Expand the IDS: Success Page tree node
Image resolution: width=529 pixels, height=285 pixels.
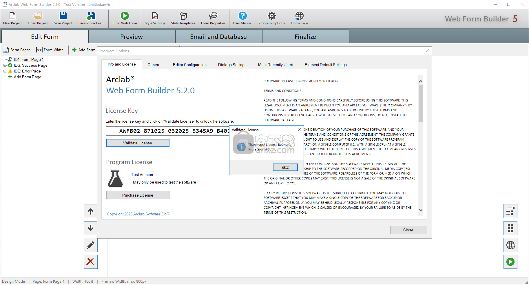click(5, 65)
